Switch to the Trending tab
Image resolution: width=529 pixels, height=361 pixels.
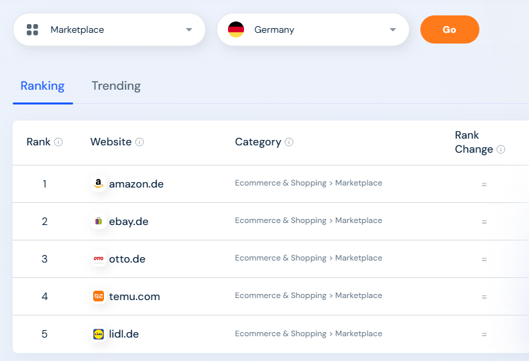(116, 86)
